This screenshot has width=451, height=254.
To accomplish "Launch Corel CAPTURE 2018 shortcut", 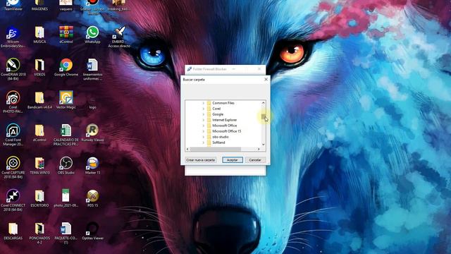I will tap(13, 168).
